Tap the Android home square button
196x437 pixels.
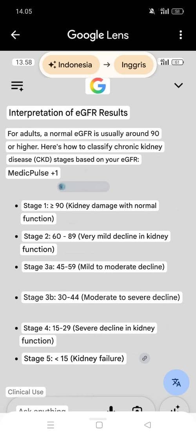point(99,425)
